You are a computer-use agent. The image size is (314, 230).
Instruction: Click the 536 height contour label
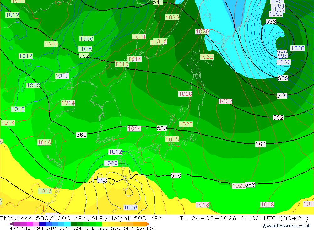[283, 78]
